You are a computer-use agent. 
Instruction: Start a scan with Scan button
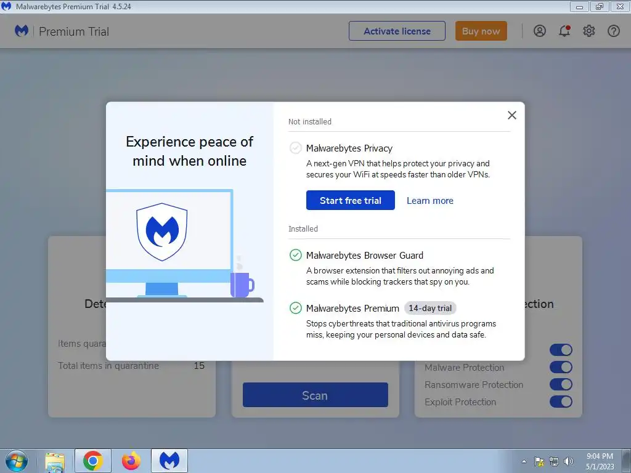315,395
